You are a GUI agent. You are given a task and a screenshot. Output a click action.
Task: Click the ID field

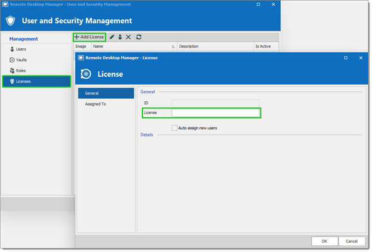tap(215, 103)
